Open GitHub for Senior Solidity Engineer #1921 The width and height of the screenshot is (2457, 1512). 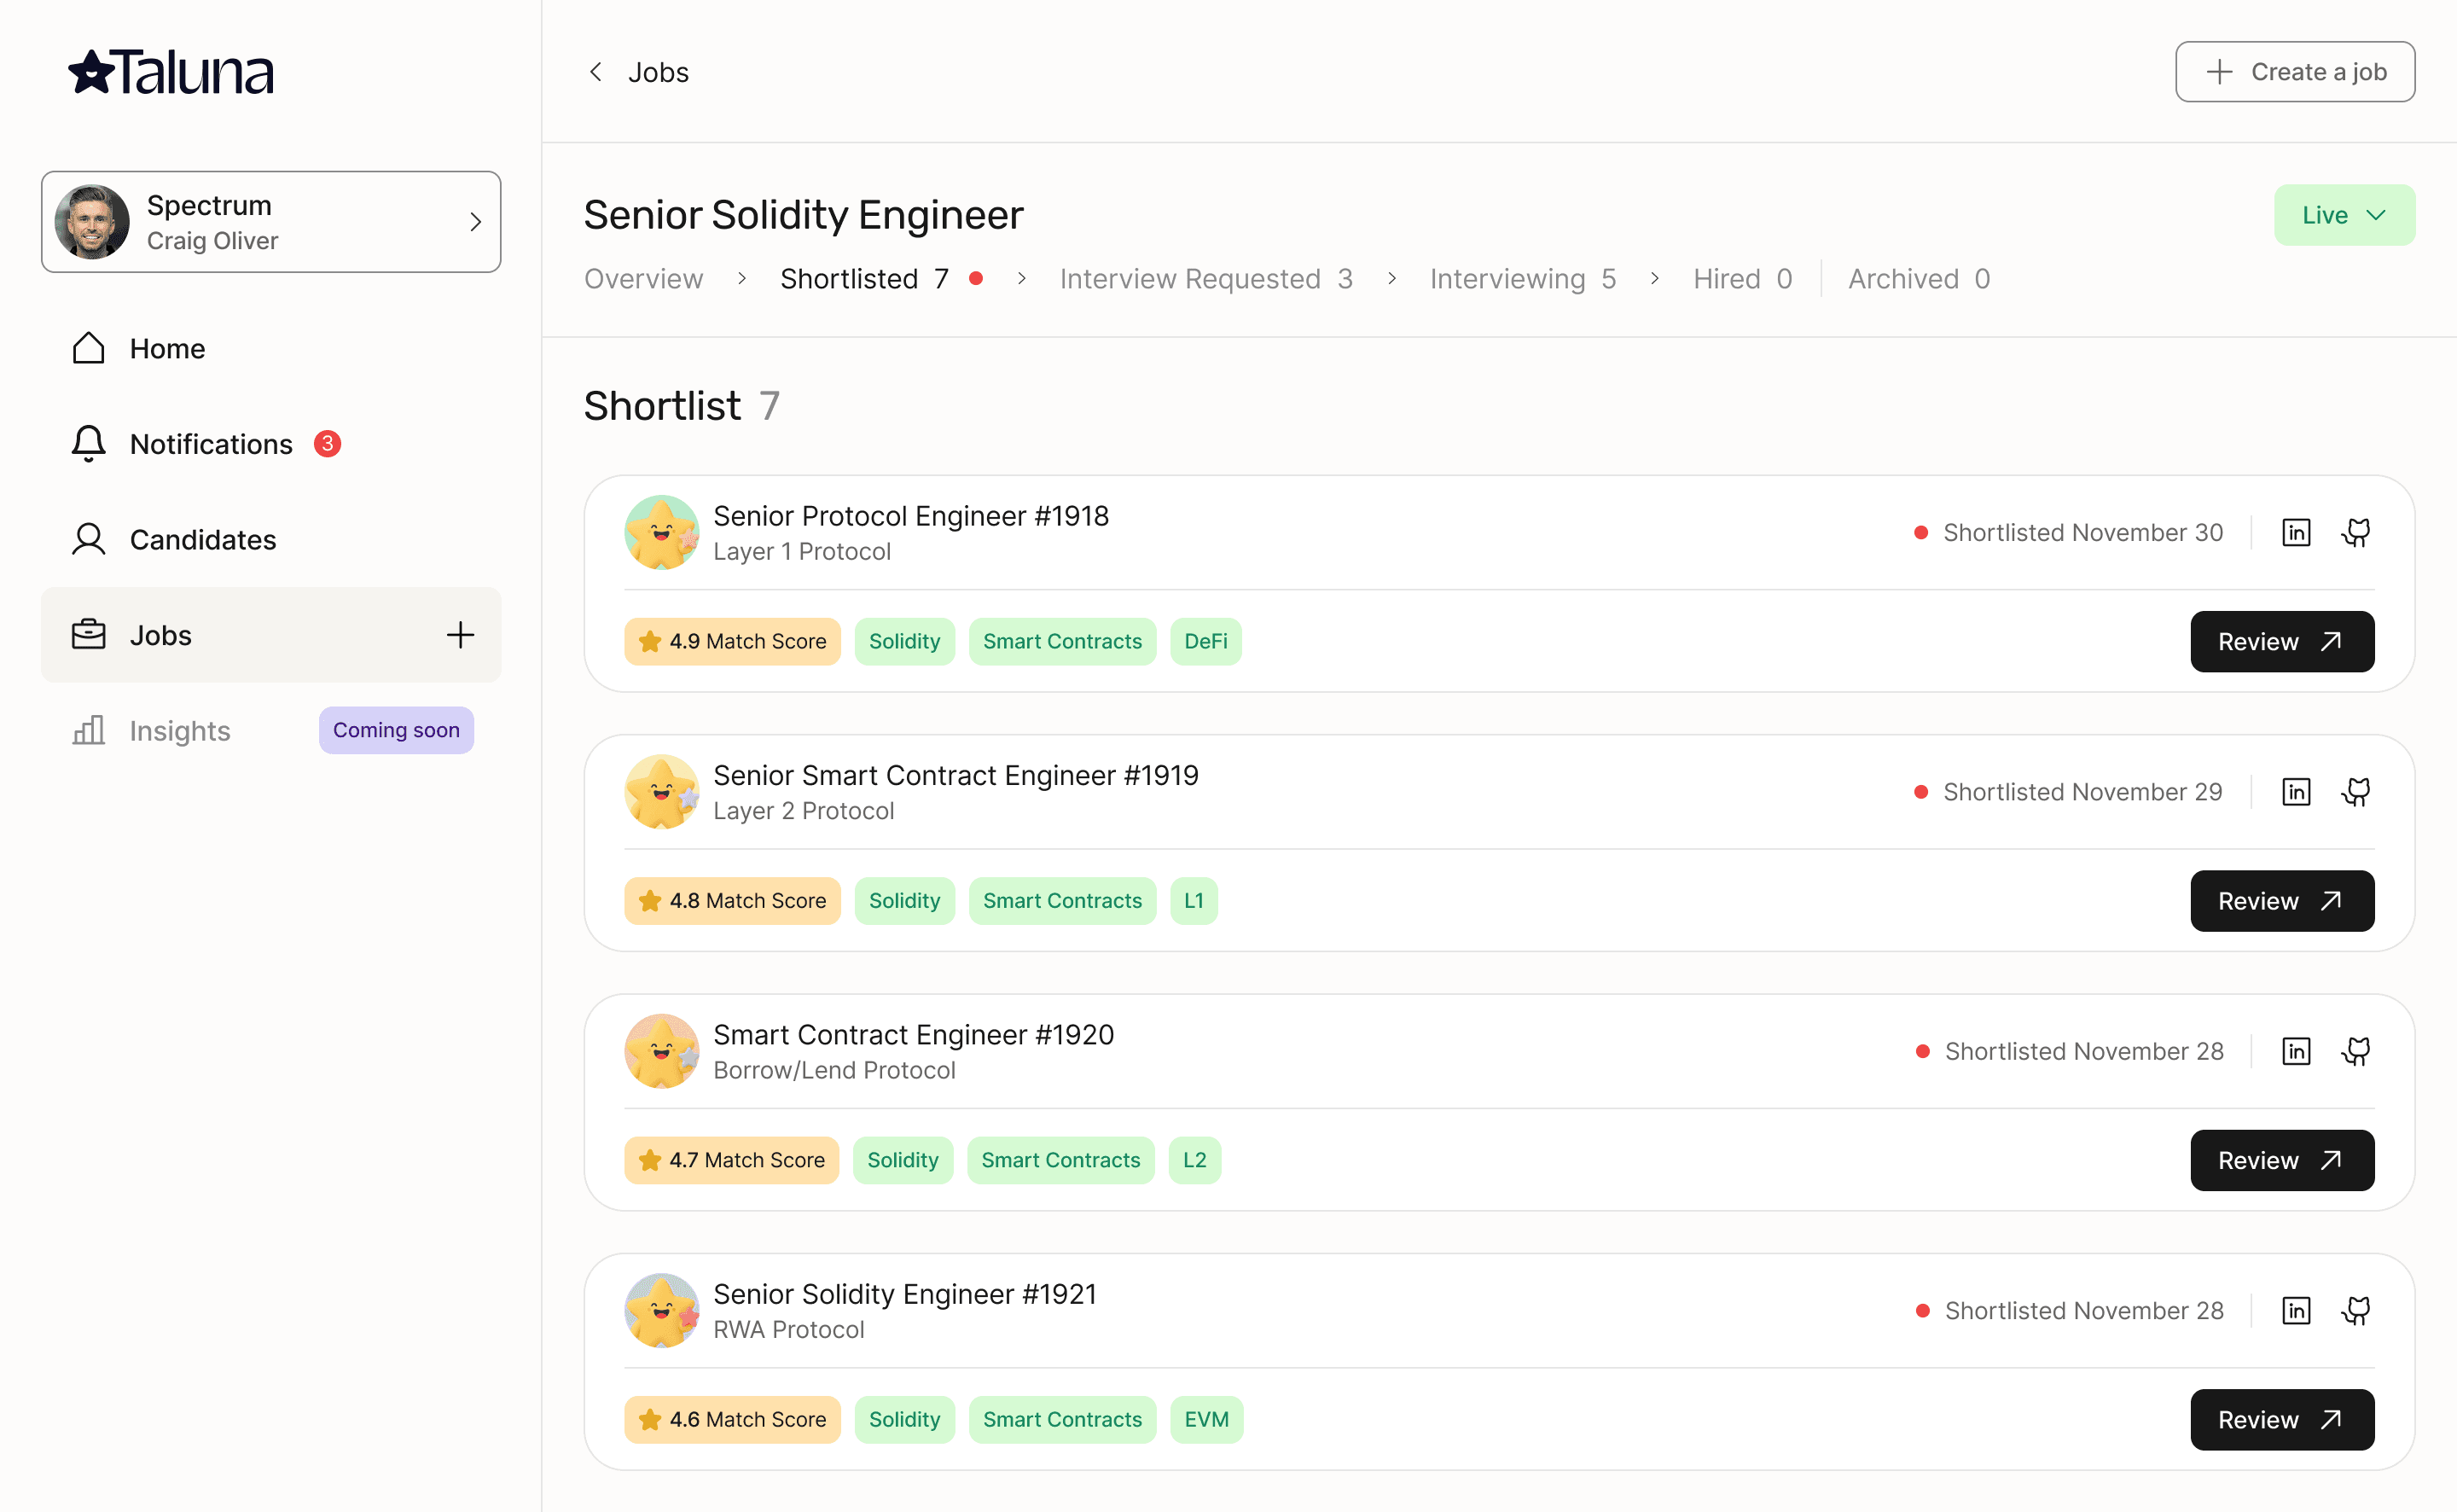tap(2355, 1310)
